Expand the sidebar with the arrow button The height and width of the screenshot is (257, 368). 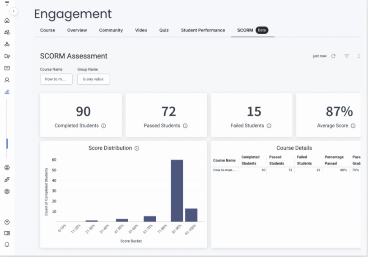[14, 11]
